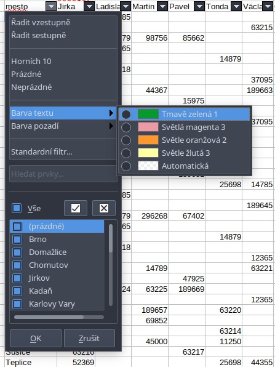Screen dimensions: 275x367
Task: Click the Zrušit button
Action: (89, 338)
